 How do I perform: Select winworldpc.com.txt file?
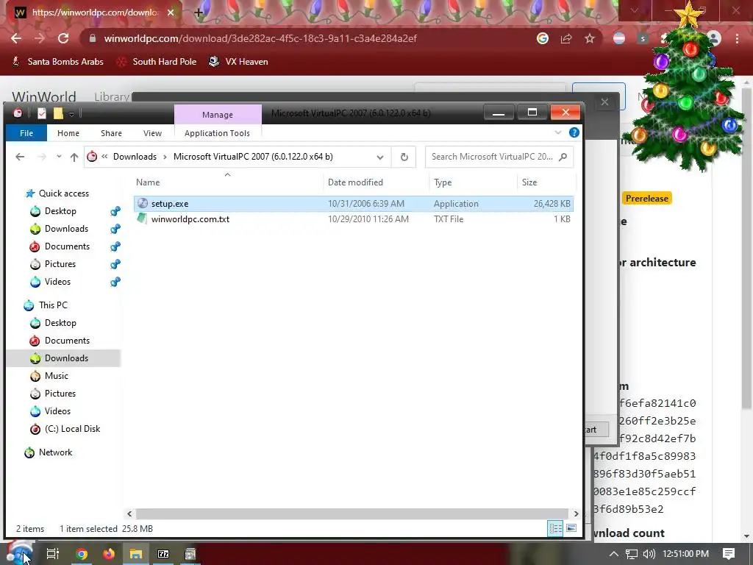[353, 219]
